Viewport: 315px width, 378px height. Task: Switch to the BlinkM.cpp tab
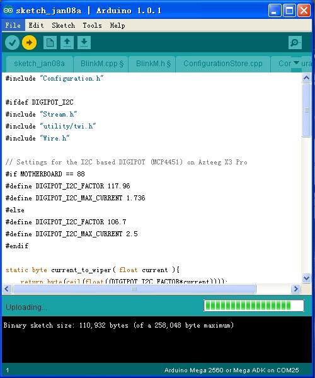click(101, 64)
